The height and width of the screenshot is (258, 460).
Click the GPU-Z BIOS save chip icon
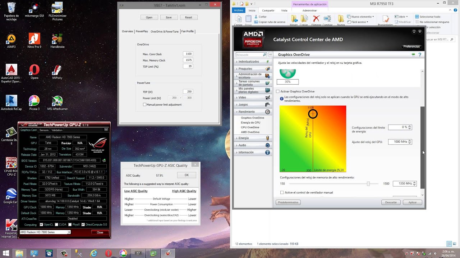104,160
